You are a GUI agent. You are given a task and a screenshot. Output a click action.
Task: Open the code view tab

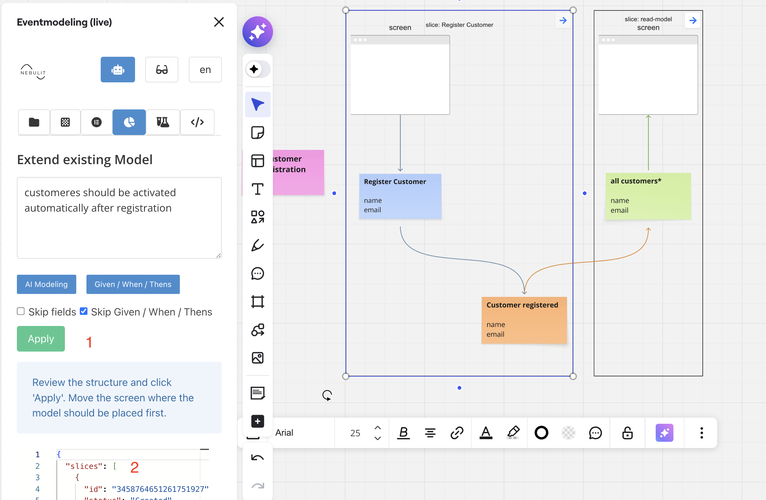tap(197, 122)
